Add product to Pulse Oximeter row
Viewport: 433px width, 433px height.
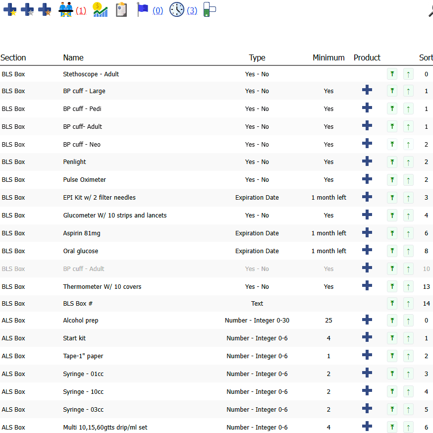click(367, 179)
